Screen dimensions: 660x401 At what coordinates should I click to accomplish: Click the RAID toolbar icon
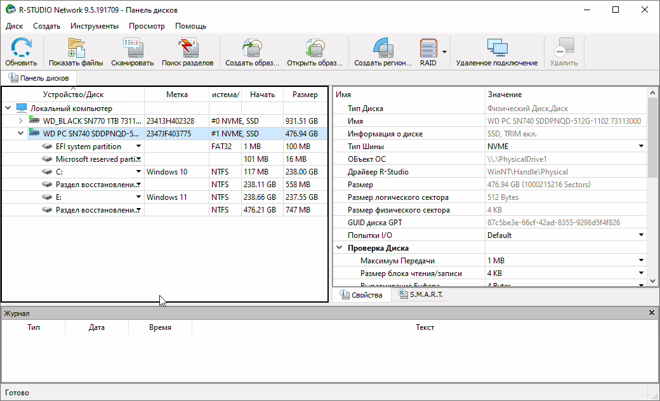pos(428,52)
